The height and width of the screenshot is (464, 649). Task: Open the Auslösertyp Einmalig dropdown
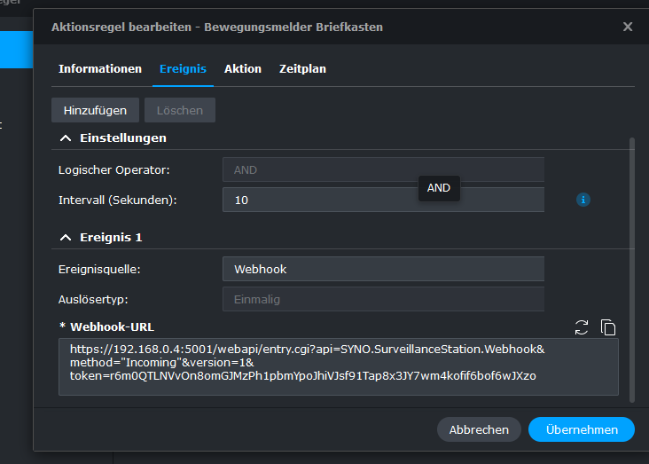pyautogui.click(x=383, y=299)
